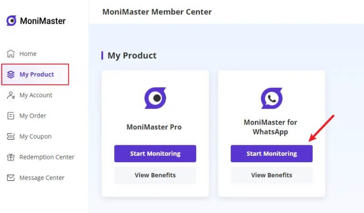
Task: View Benefits of MoniMaster for WhatsApp
Action: tap(272, 175)
